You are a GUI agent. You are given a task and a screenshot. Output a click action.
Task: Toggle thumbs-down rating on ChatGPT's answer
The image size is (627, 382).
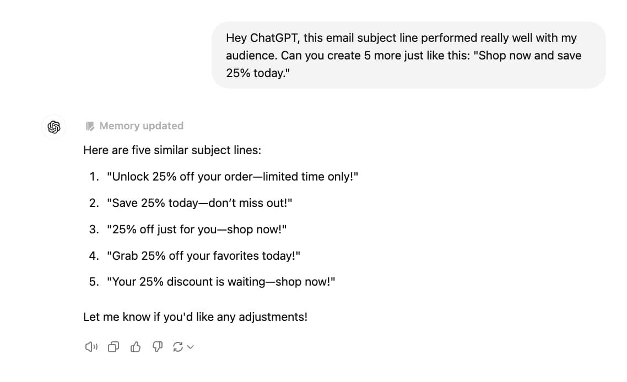click(157, 347)
